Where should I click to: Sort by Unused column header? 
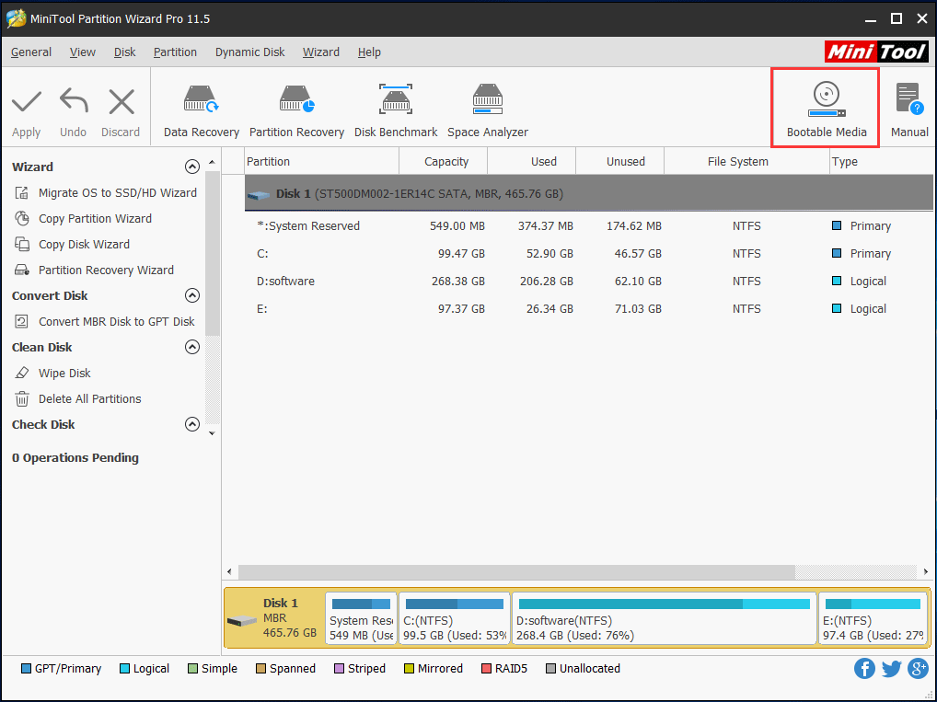(619, 161)
